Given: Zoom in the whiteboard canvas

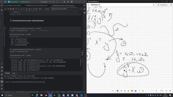Looking at the screenshot, I should tap(167, 91).
